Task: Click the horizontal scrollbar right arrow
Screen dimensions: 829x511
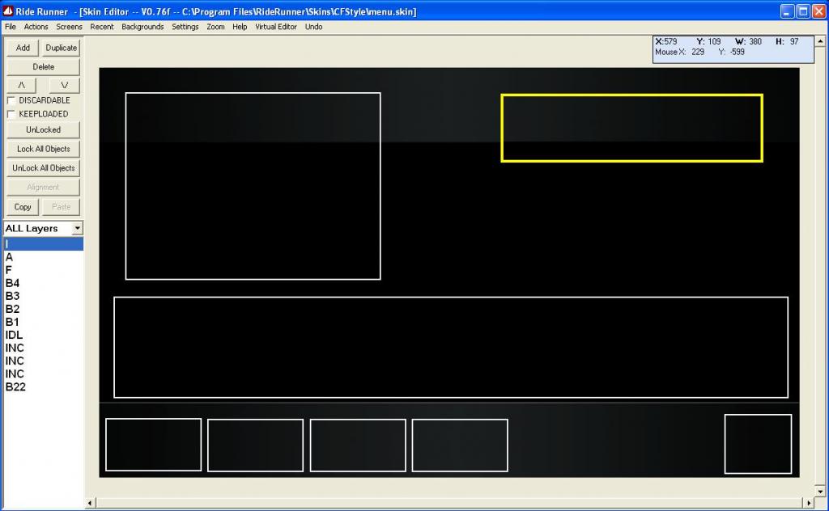Action: point(809,503)
